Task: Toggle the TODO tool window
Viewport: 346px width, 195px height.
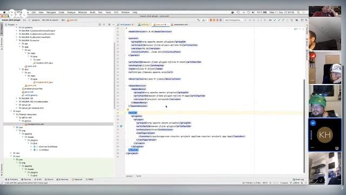Action: point(90,179)
